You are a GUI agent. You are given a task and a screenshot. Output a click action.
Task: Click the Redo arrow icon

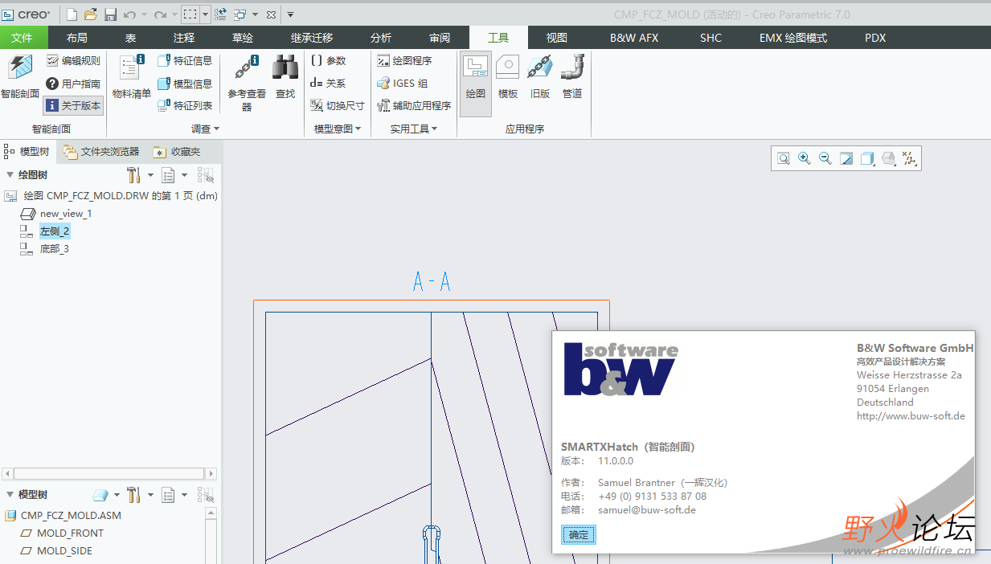160,14
